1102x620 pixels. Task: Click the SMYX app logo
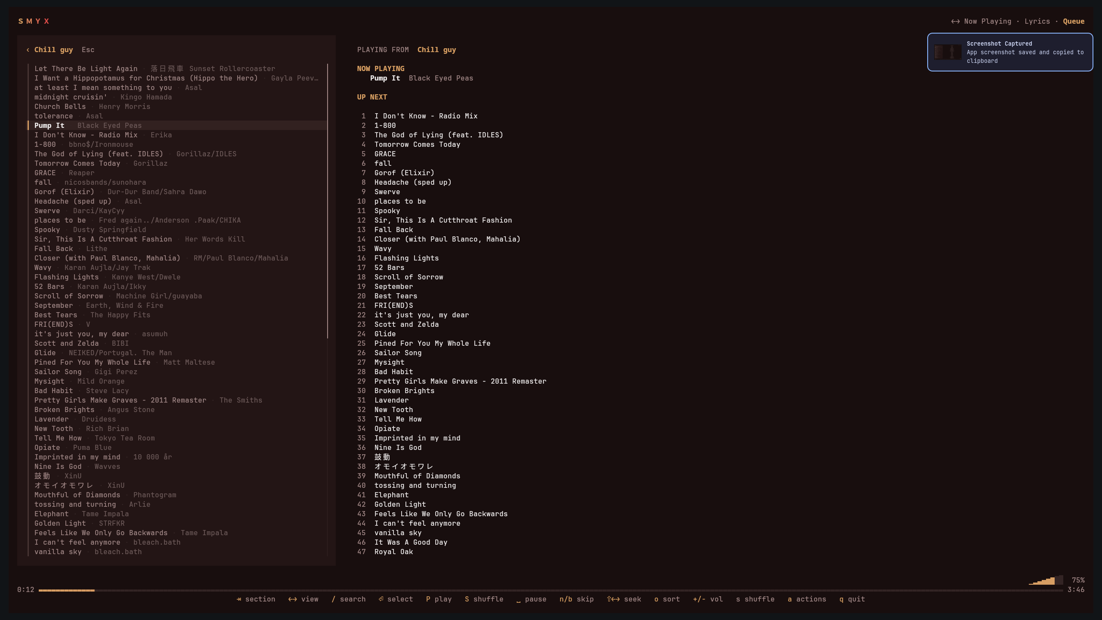click(34, 21)
